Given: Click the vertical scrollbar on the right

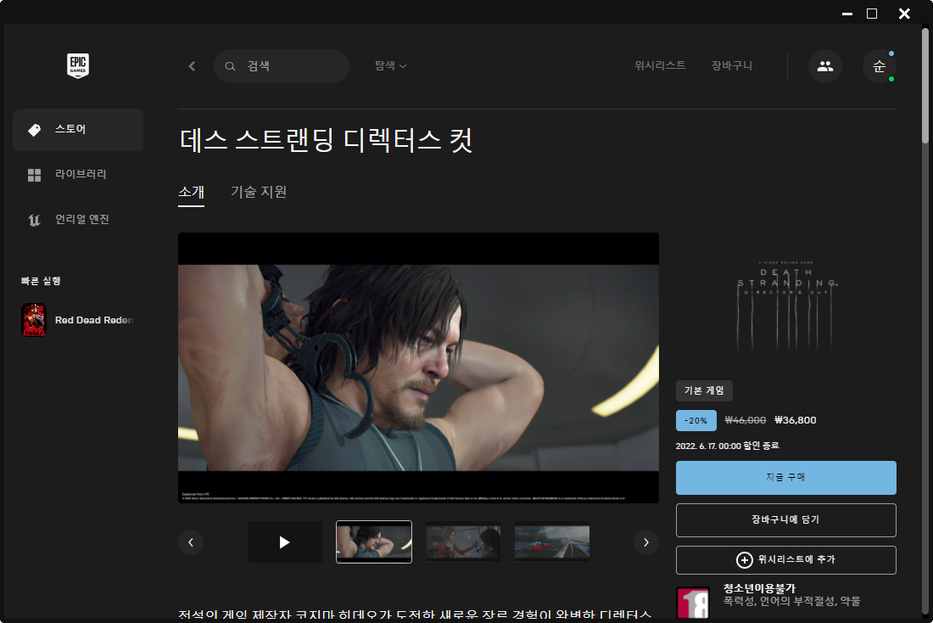Looking at the screenshot, I should point(925,87).
